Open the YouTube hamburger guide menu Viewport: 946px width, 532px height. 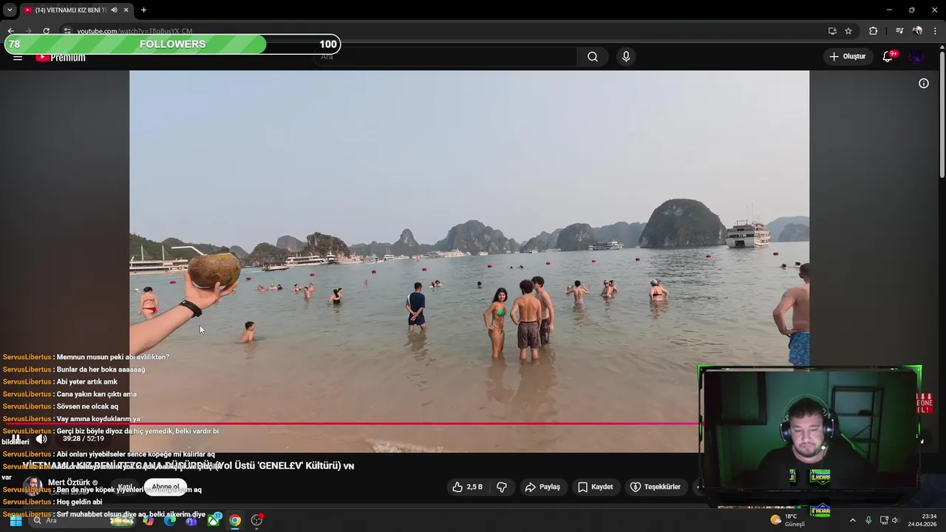18,57
